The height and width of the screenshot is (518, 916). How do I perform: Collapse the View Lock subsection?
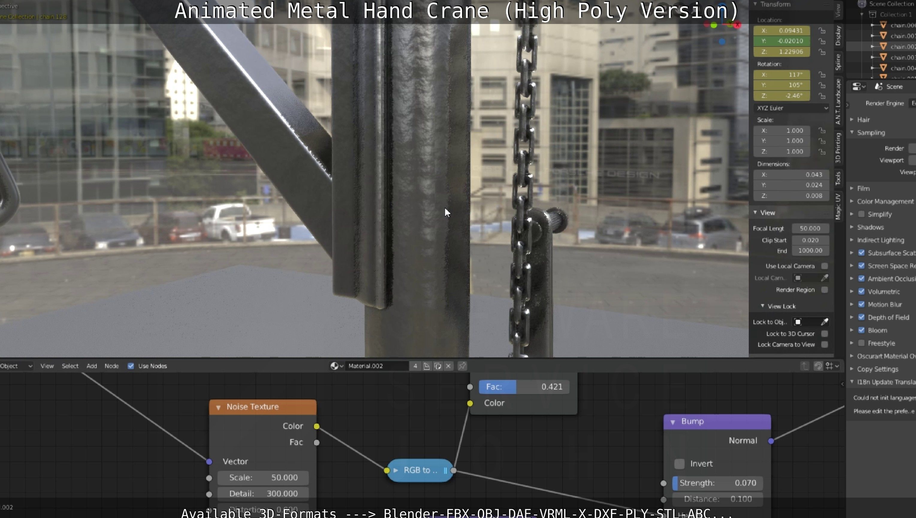[762, 306]
